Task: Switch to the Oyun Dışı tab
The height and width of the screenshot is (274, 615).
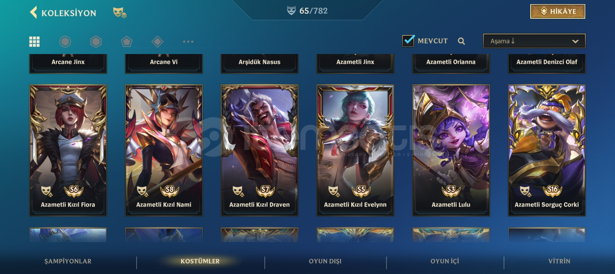Action: point(325,261)
